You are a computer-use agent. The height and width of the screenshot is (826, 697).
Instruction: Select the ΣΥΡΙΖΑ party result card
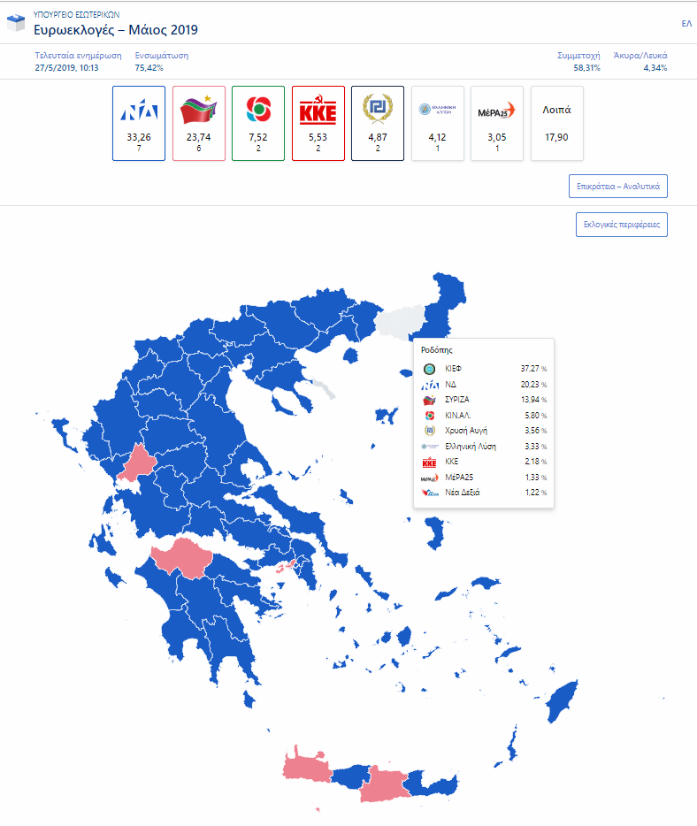[x=199, y=123]
